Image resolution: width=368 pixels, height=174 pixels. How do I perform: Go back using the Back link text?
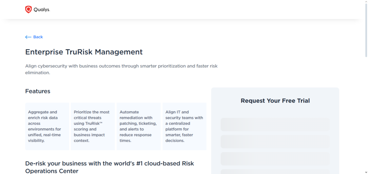38,37
